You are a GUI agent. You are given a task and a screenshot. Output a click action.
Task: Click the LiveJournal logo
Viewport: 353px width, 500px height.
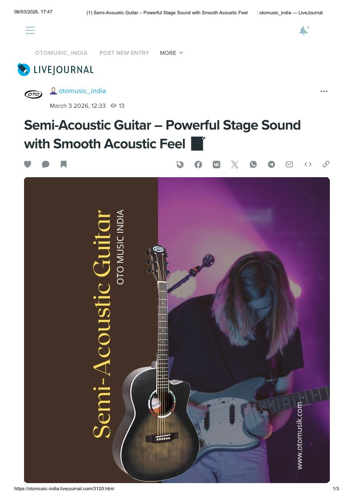56,69
